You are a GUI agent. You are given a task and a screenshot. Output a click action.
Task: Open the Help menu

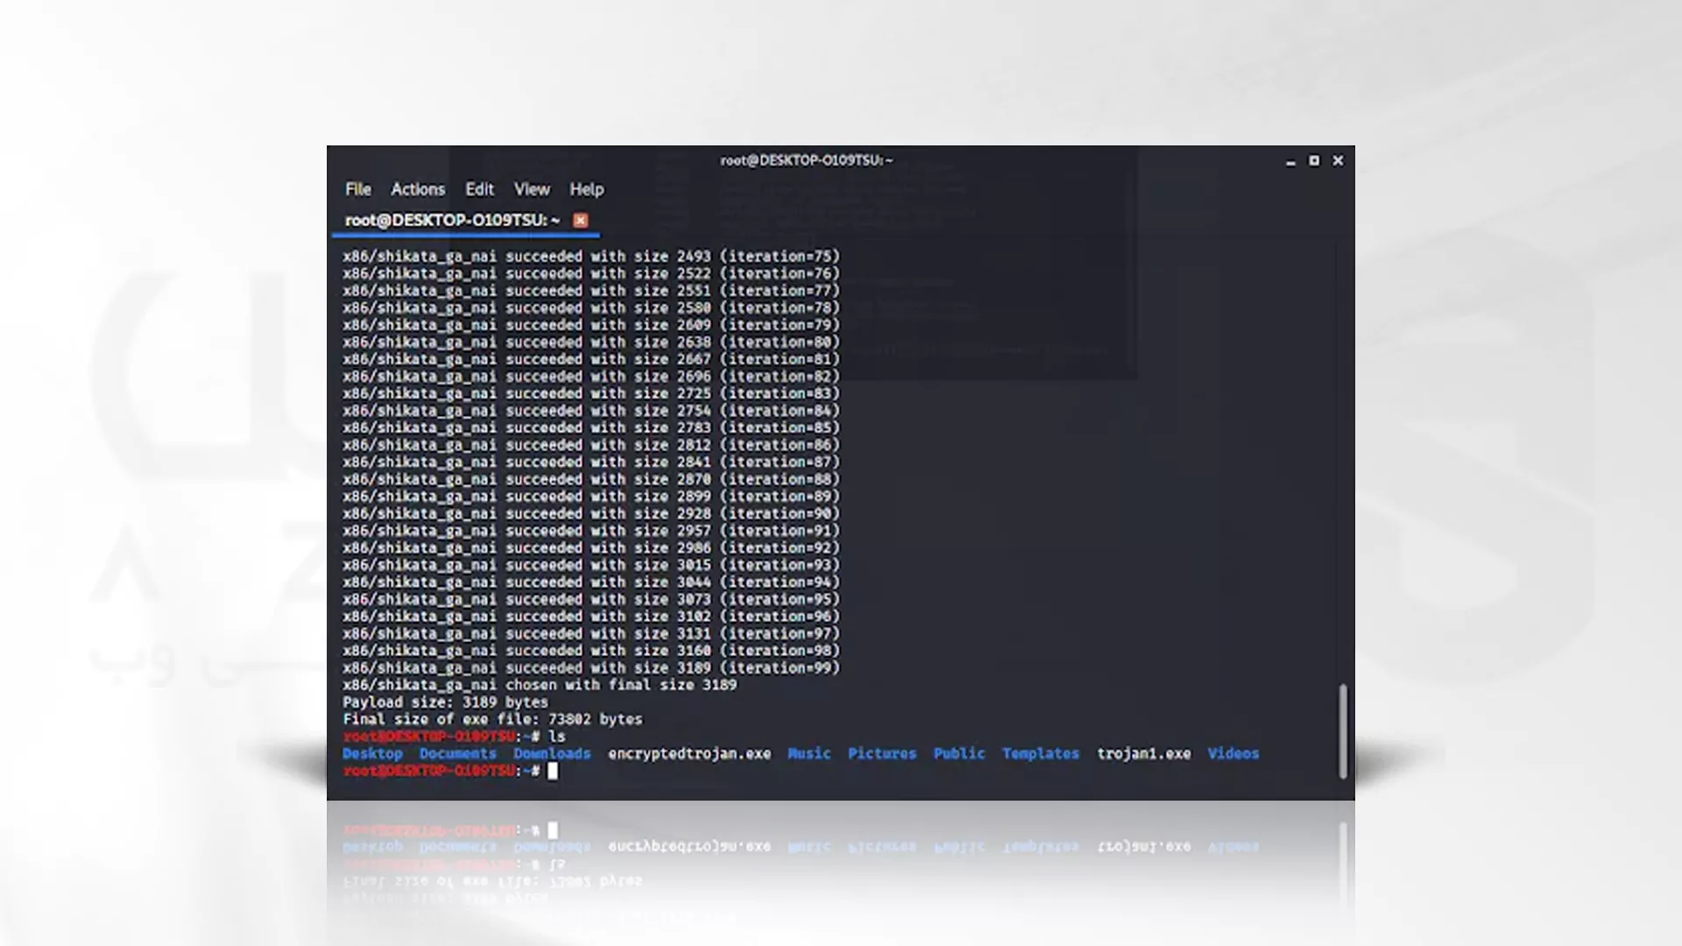586,189
